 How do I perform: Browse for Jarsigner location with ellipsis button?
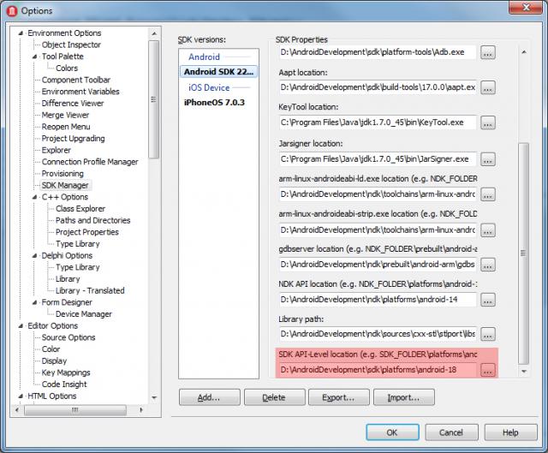coord(488,159)
